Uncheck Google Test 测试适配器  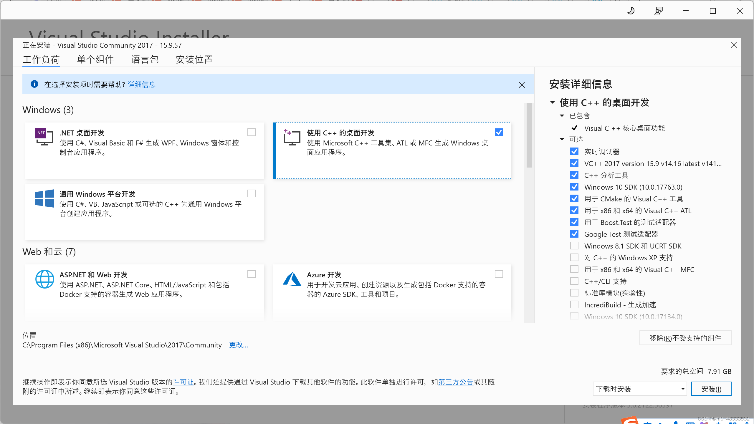[x=574, y=234]
